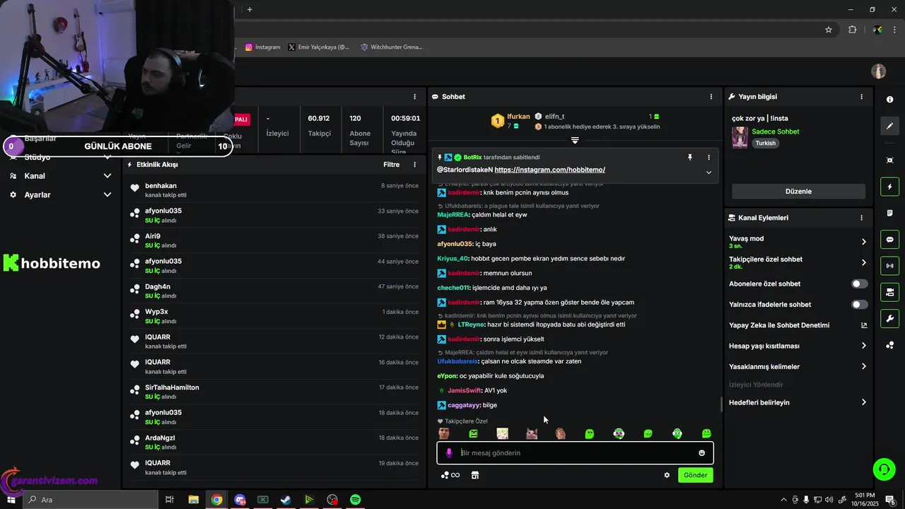The height and width of the screenshot is (509, 905).
Task: Click the Düzenle button
Action: pos(798,192)
